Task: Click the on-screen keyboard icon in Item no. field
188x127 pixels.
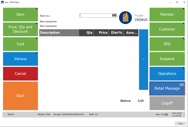Action: [x=114, y=15]
